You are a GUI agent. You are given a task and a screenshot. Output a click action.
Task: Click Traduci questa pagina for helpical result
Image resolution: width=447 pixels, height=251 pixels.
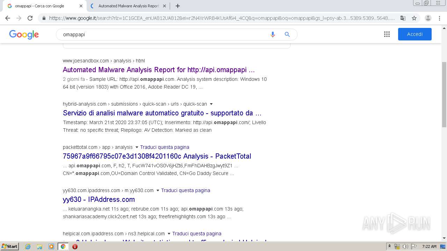click(x=197, y=234)
